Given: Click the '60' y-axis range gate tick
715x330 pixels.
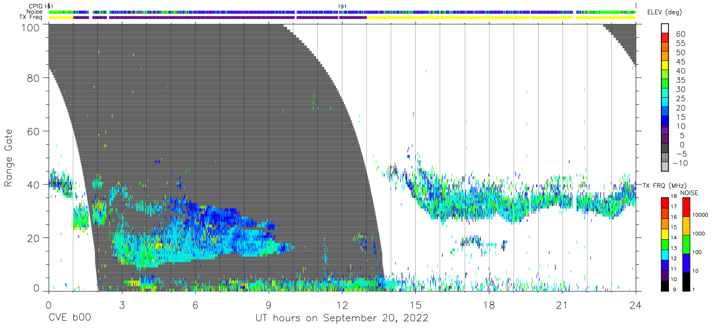Looking at the screenshot, I should coord(34,131).
